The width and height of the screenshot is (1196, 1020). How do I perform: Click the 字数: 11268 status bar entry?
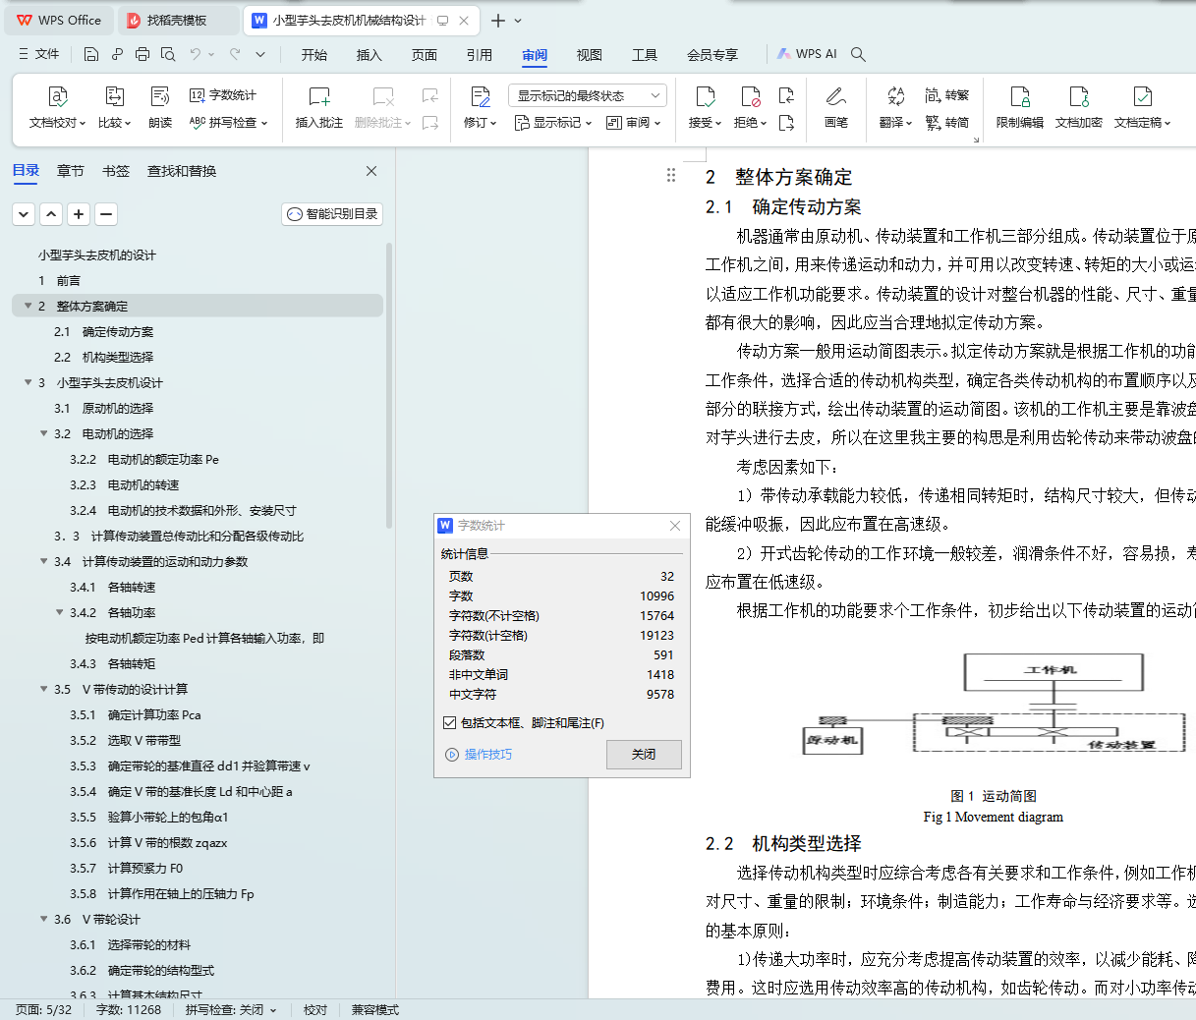click(x=129, y=1010)
